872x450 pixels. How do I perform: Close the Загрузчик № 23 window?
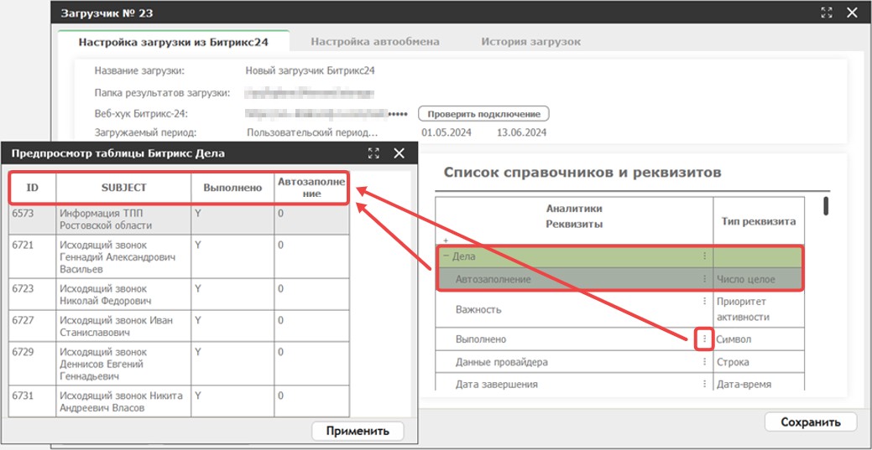point(851,13)
